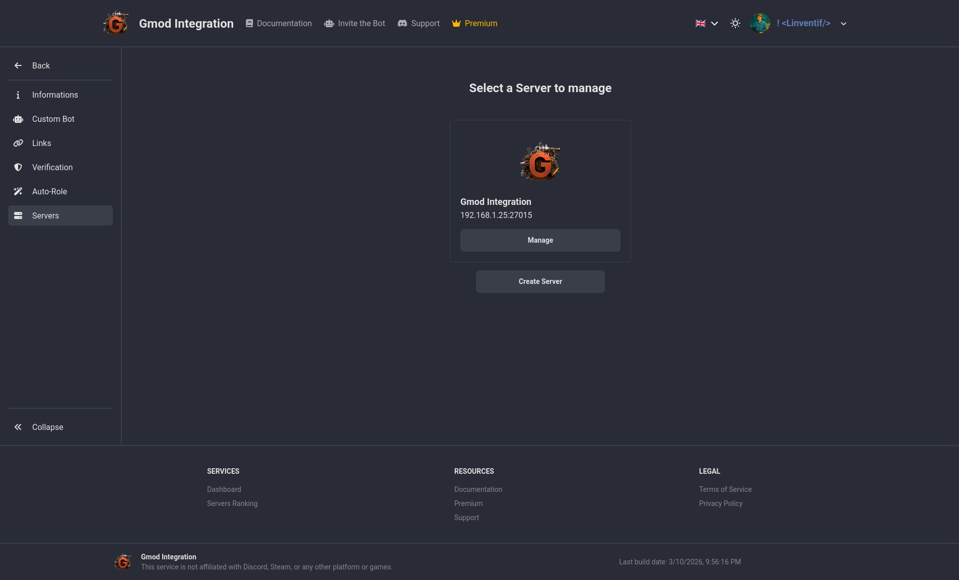The image size is (959, 580).
Task: Expand the user account menu chevron
Action: click(x=844, y=24)
